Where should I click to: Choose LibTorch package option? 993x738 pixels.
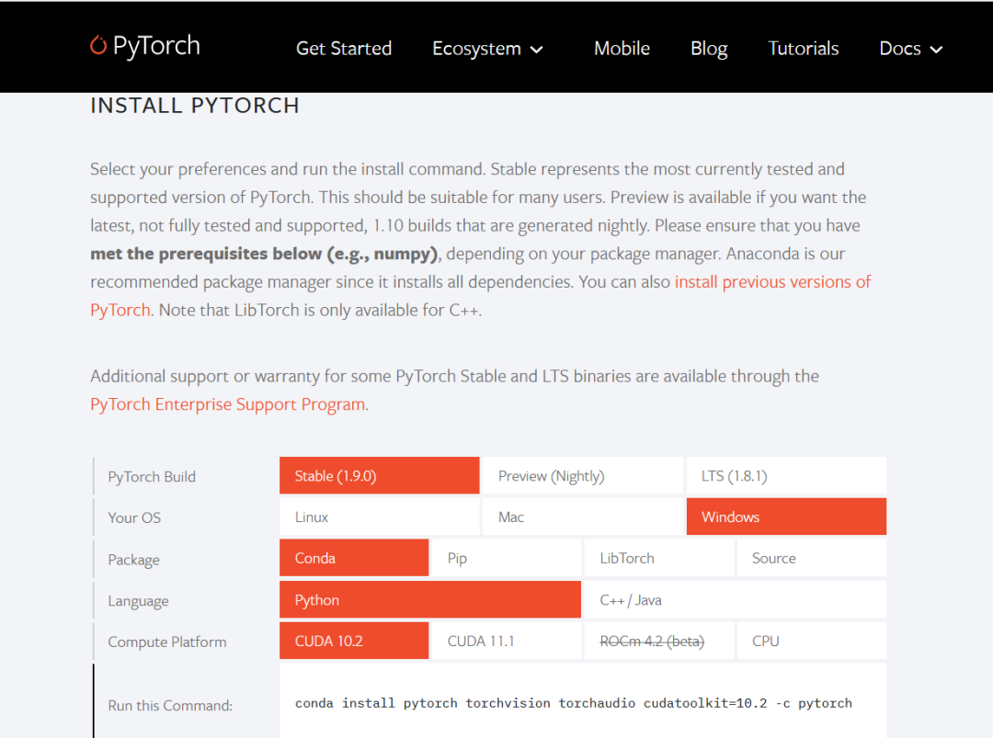pos(658,558)
